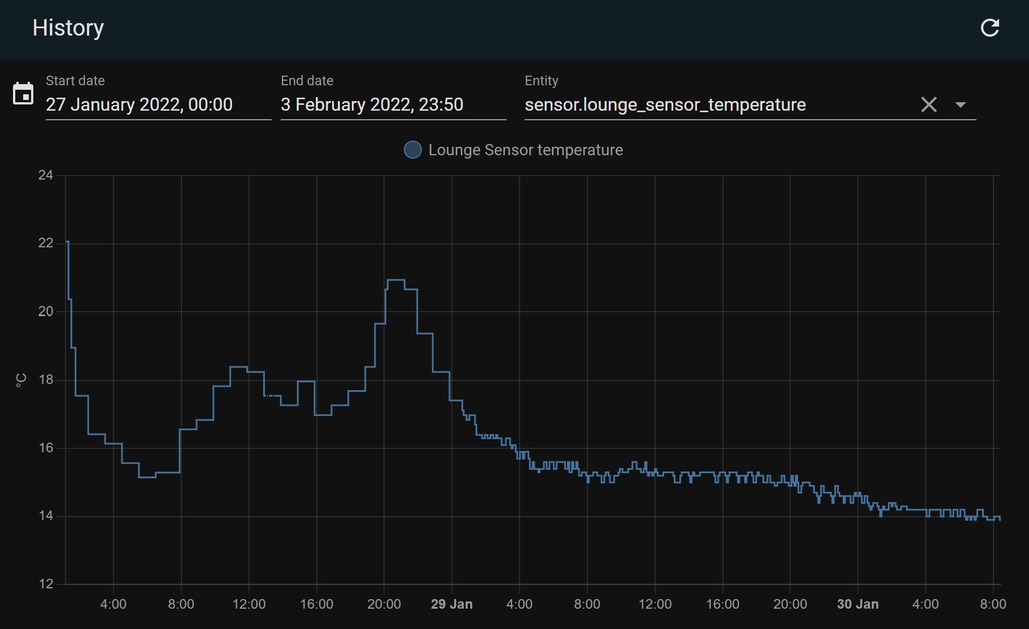1029x629 pixels.
Task: Expand the Entity dropdown arrow
Action: point(960,104)
